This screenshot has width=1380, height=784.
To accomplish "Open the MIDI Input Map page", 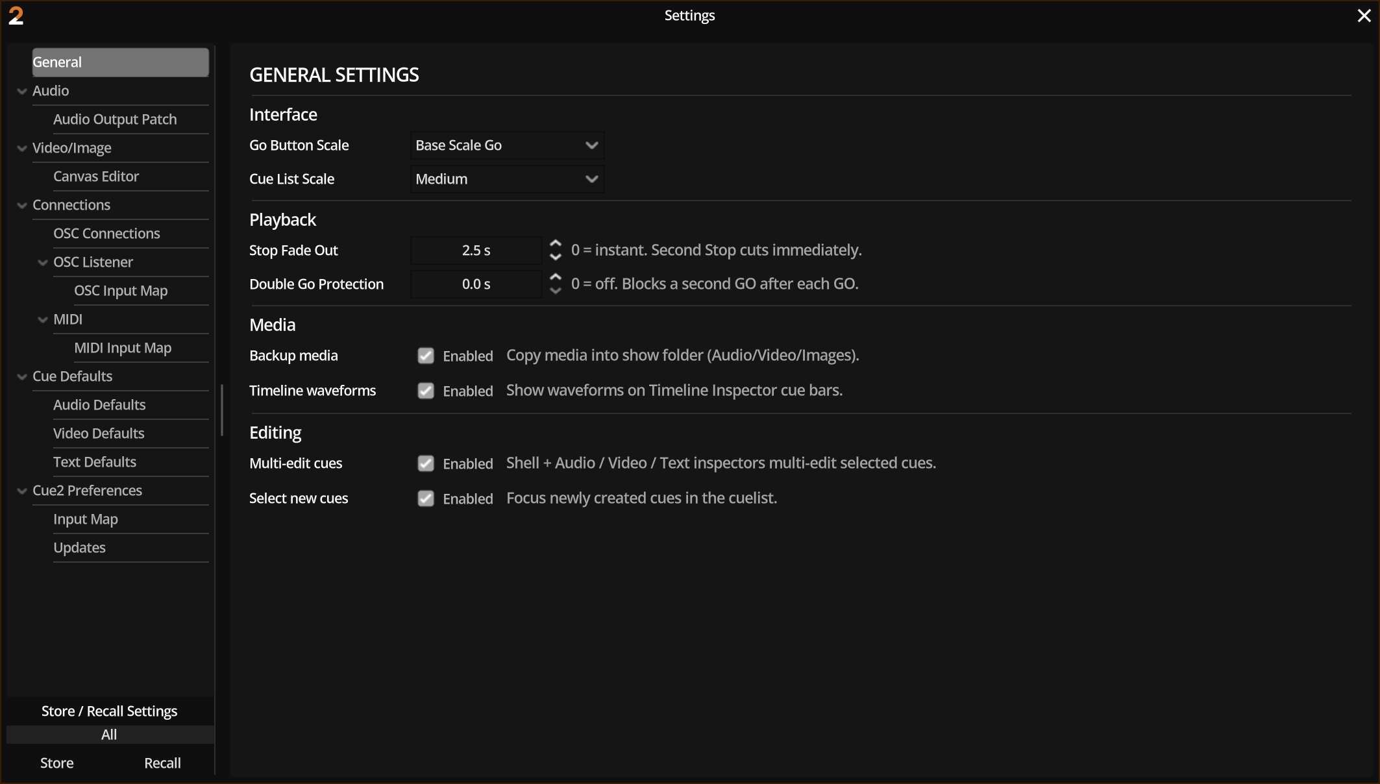I will [x=141, y=348].
